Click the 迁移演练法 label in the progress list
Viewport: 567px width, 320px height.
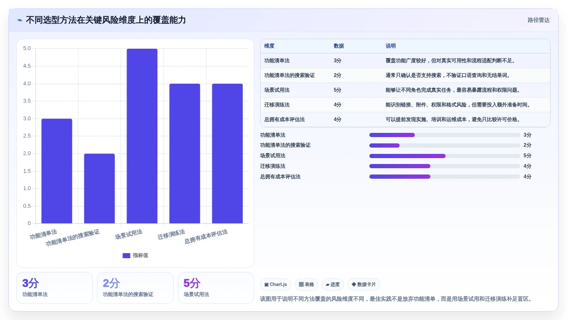click(273, 166)
